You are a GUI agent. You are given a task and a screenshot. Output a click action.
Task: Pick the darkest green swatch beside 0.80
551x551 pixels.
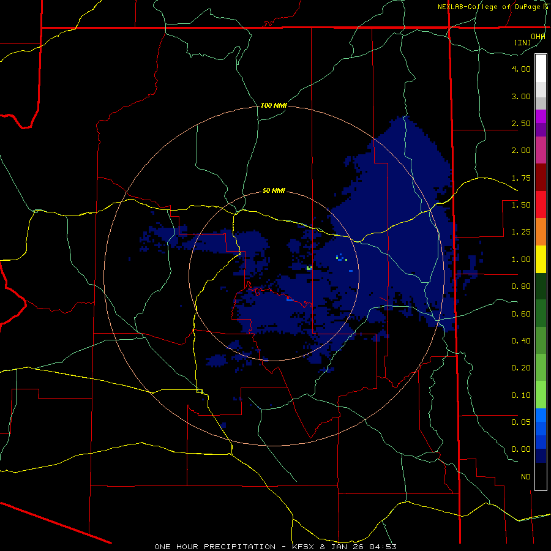pyautogui.click(x=541, y=287)
